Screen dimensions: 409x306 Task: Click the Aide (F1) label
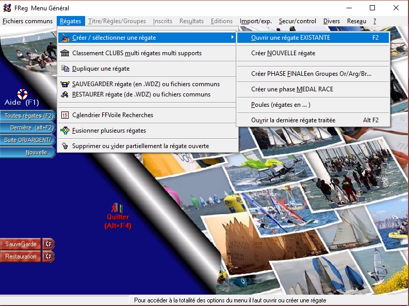22,102
